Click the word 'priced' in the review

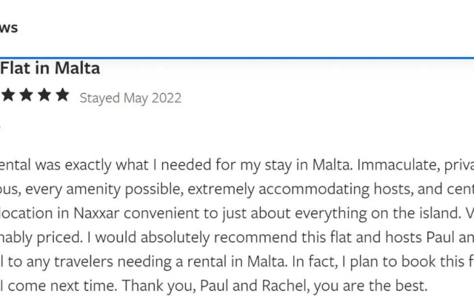click(59, 238)
